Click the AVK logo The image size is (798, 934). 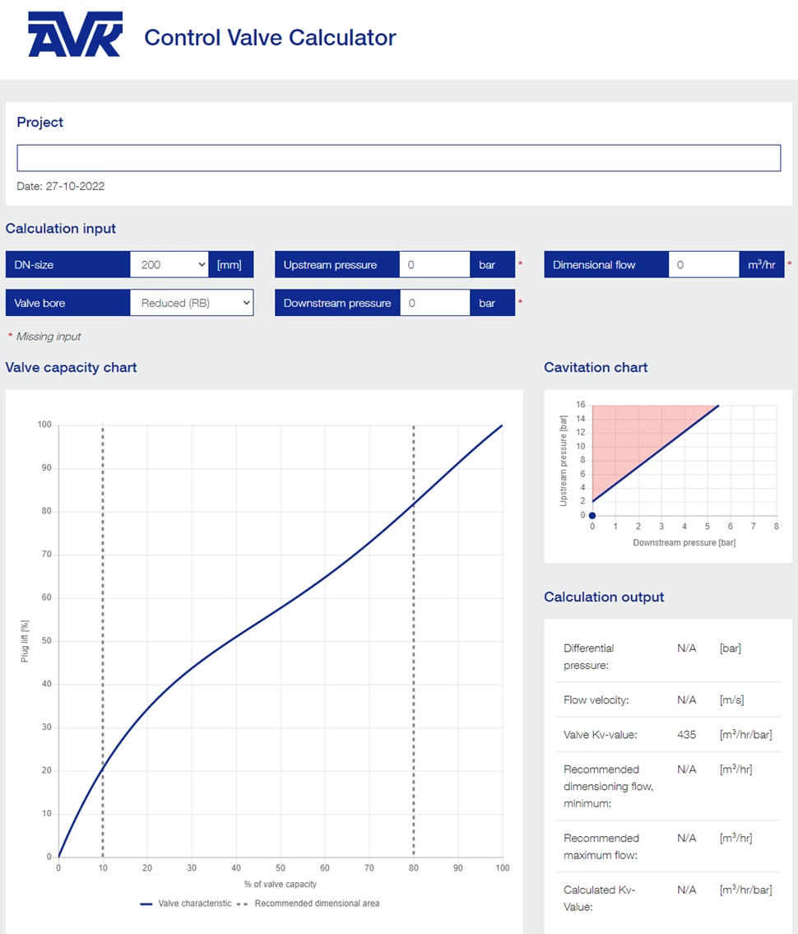(x=75, y=38)
